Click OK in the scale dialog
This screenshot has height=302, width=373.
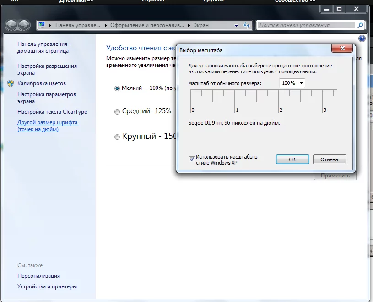pos(292,159)
